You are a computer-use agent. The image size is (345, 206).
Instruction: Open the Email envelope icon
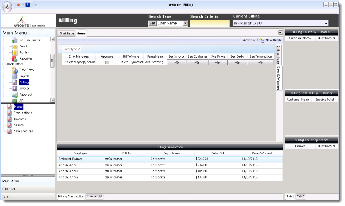(x=15, y=46)
